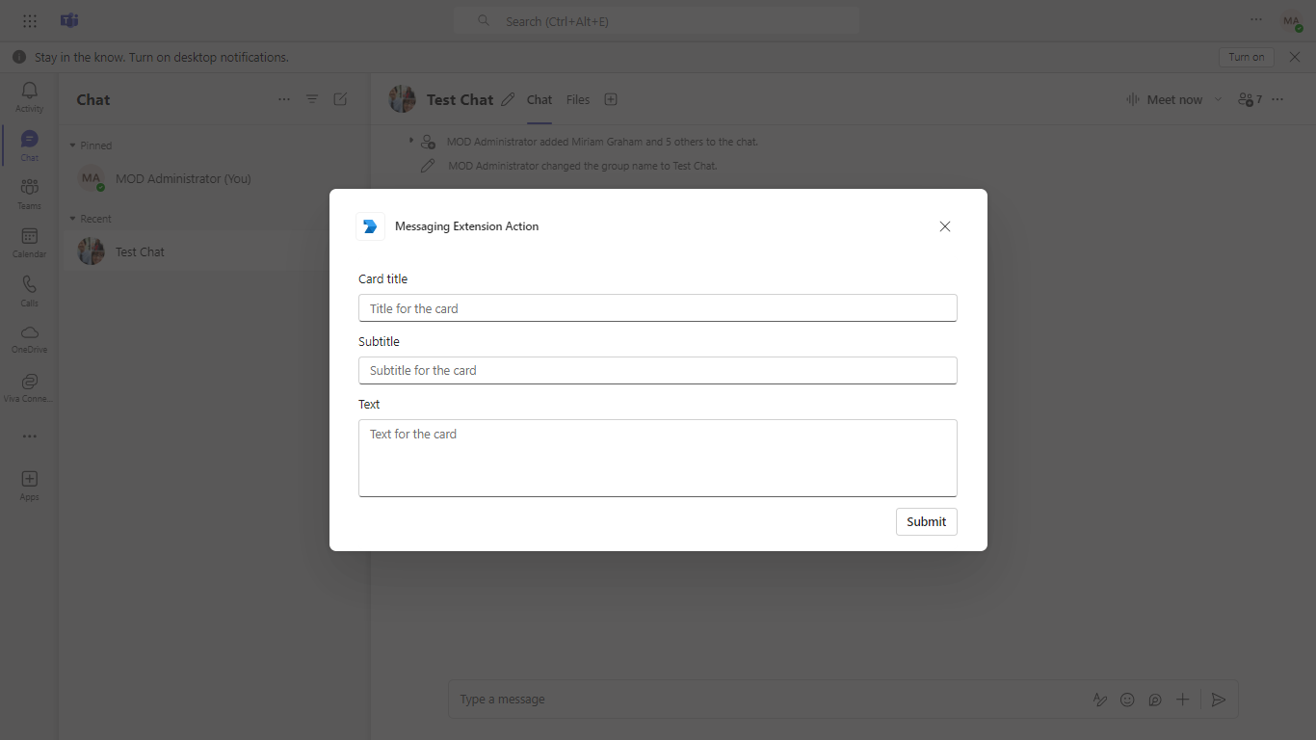This screenshot has height=740, width=1316.
Task: Click the Search box
Action: click(656, 20)
